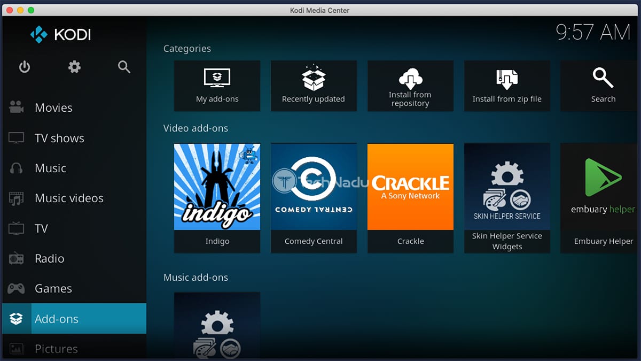Open the add-on thumbnail under Music add-ons
The image size is (641, 361).
217,326
